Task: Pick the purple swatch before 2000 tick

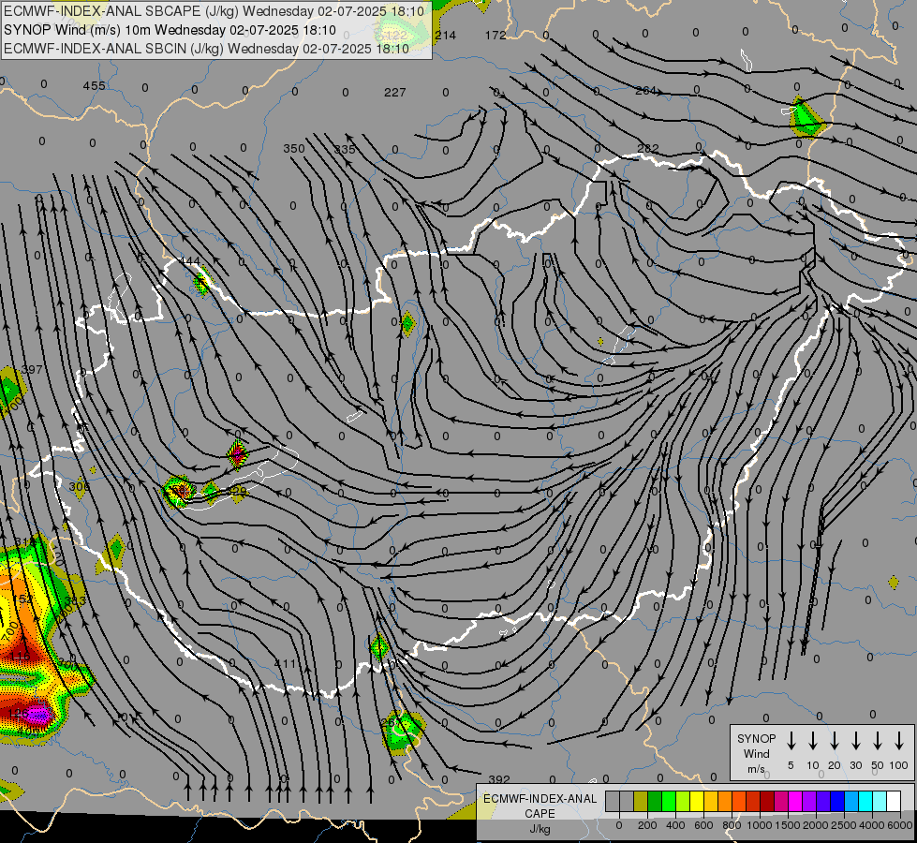Action: pyautogui.click(x=808, y=802)
